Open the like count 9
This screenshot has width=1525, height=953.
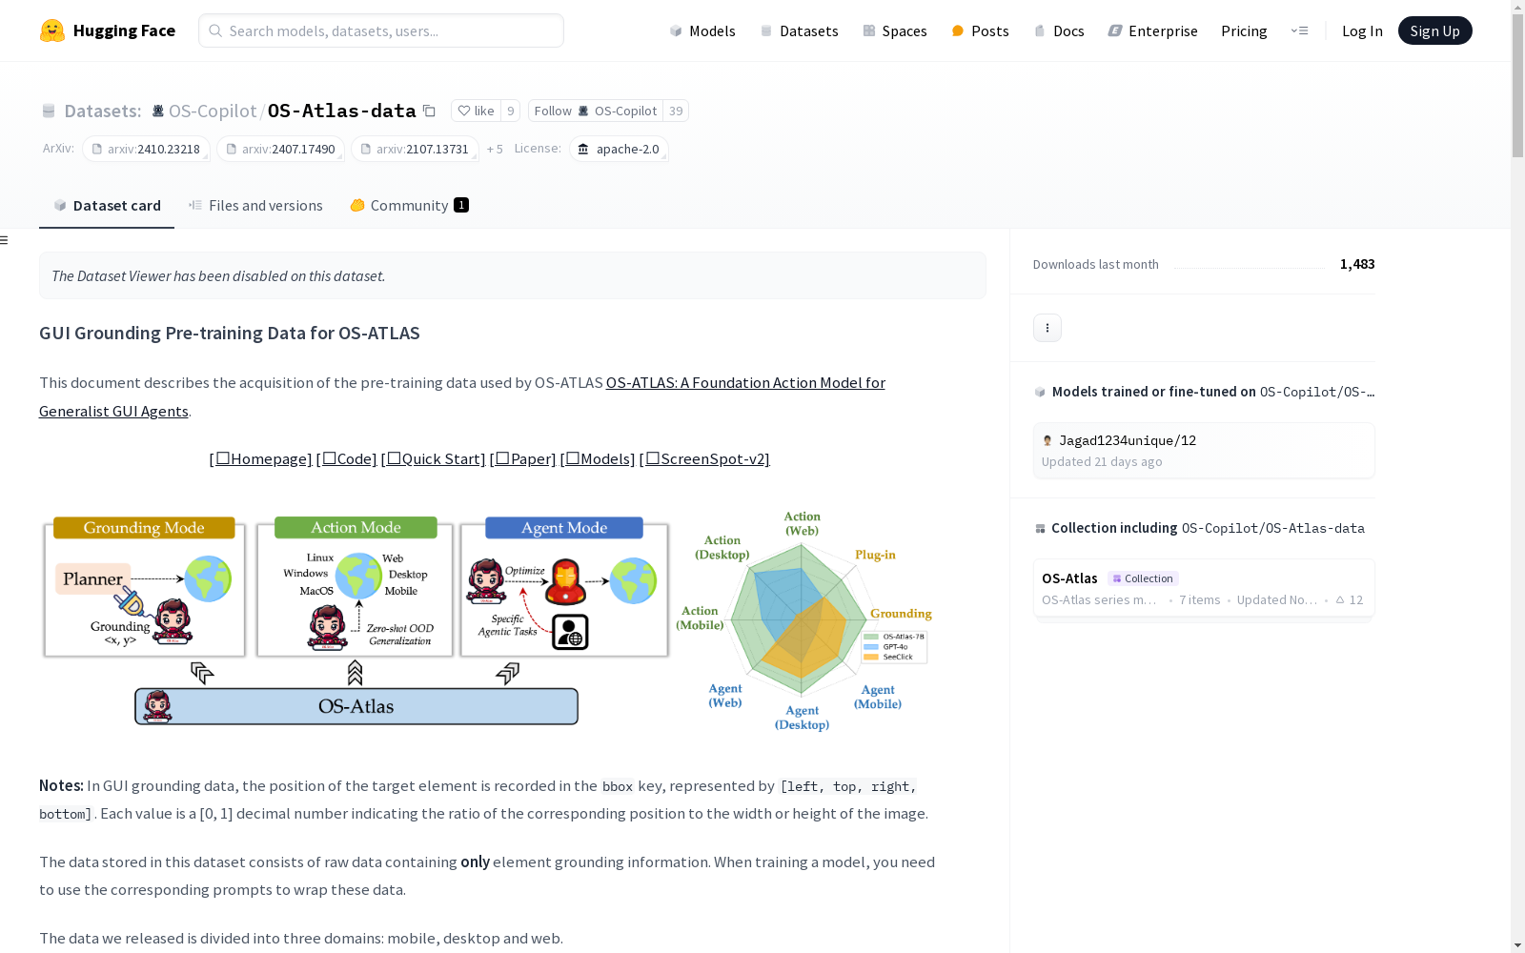tap(511, 112)
